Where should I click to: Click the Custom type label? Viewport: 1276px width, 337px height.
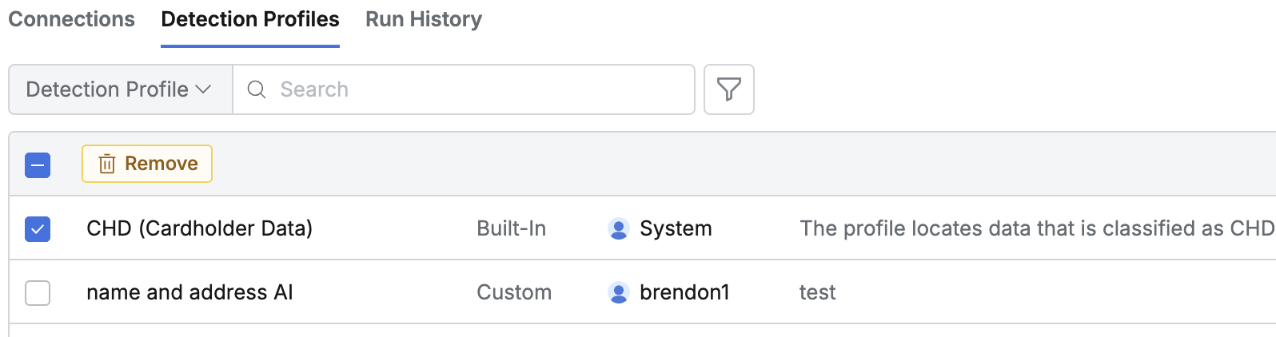point(514,292)
